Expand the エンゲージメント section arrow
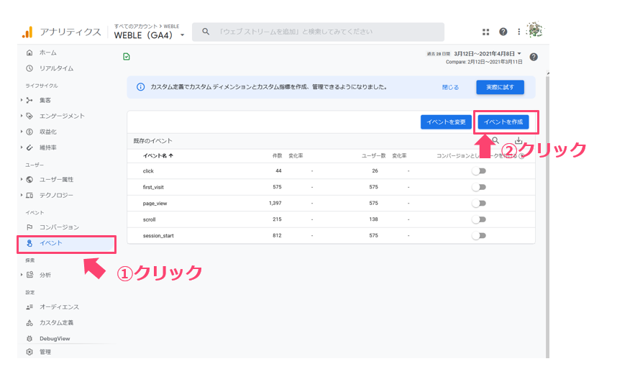 pyautogui.click(x=22, y=116)
